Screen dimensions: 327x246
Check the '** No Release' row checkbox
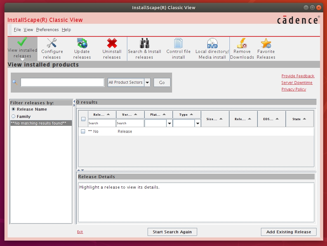point(83,132)
